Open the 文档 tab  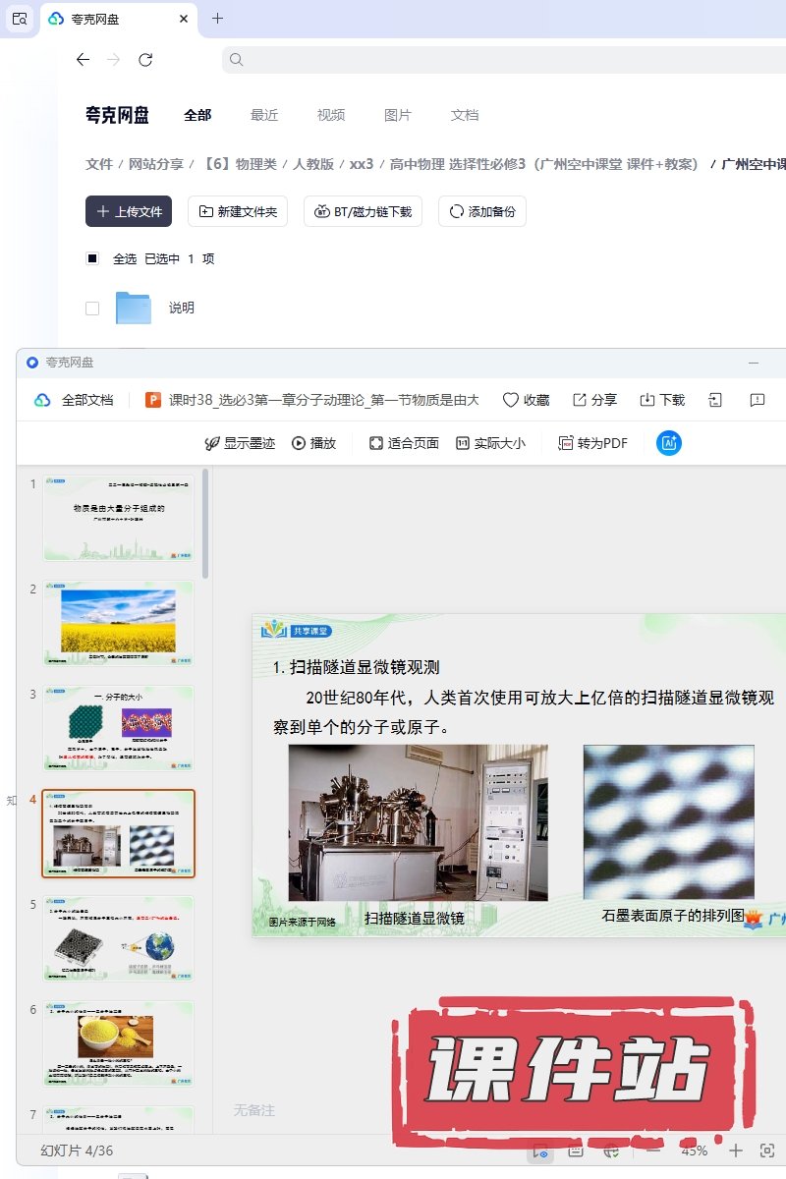[465, 115]
